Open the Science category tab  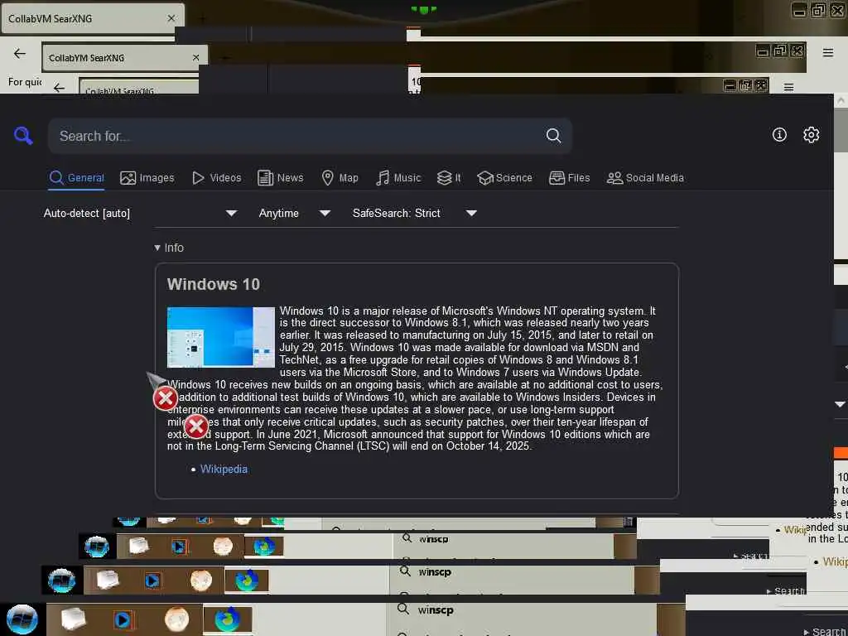[x=504, y=178]
